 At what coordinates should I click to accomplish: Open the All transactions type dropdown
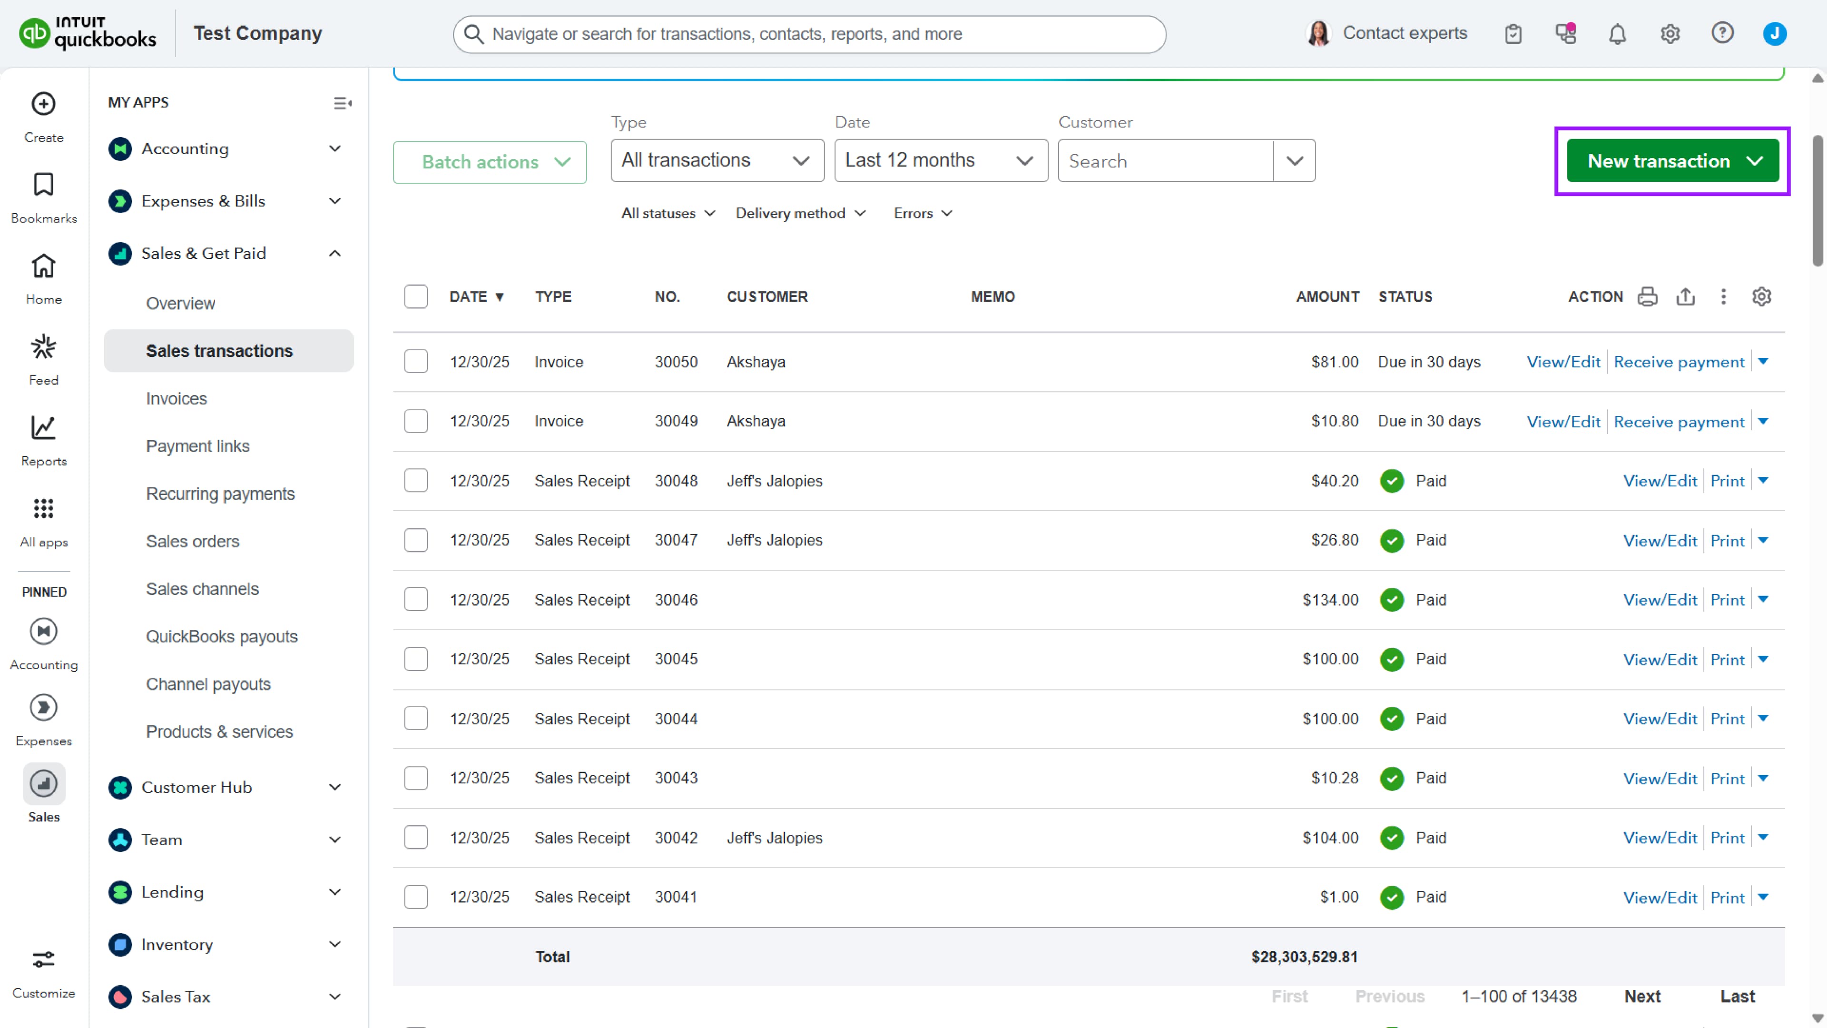coord(717,160)
